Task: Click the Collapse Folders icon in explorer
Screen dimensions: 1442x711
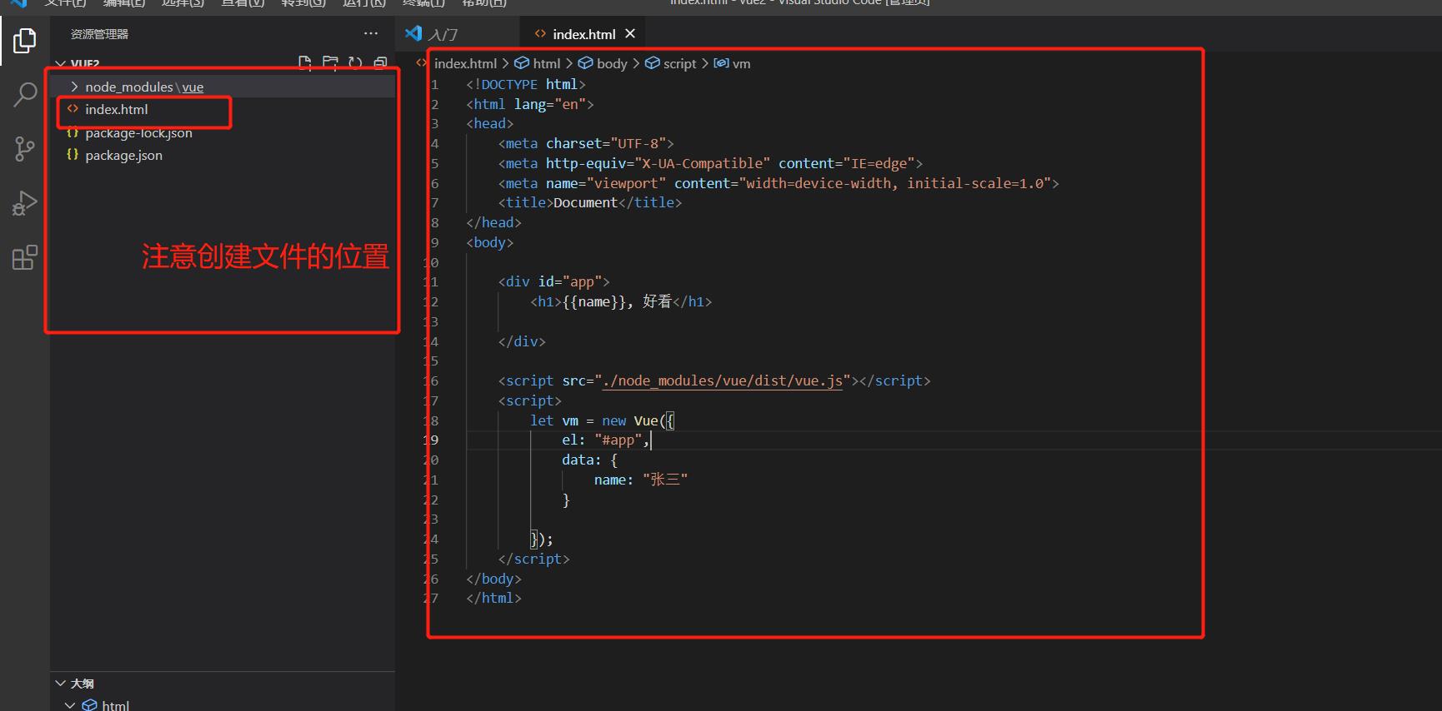Action: point(380,63)
